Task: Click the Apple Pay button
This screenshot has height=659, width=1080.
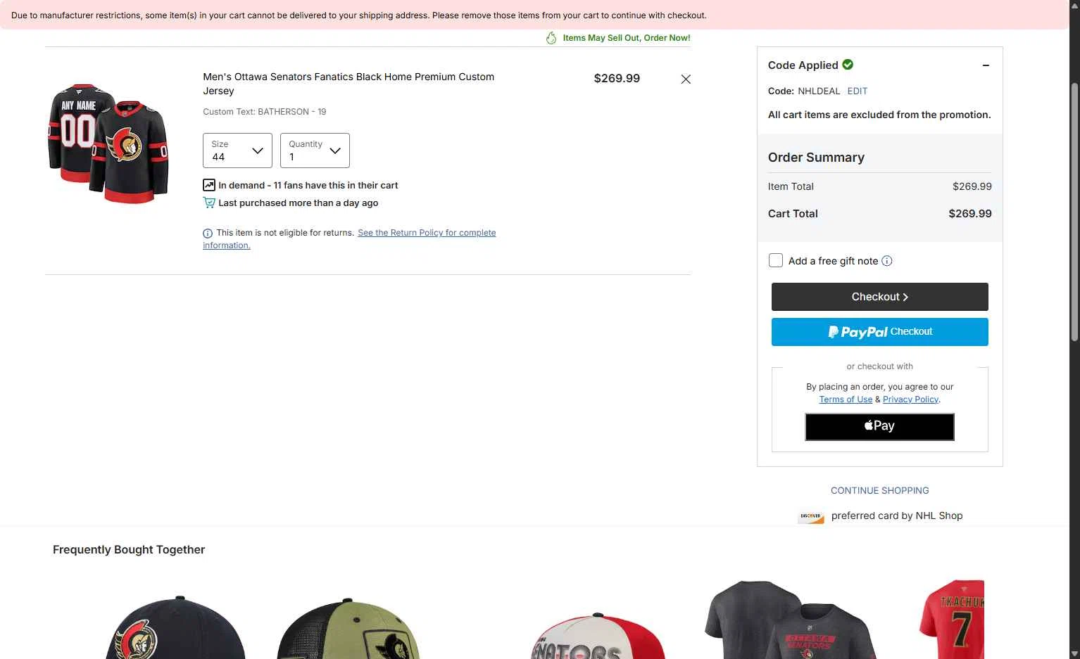Action: (880, 427)
